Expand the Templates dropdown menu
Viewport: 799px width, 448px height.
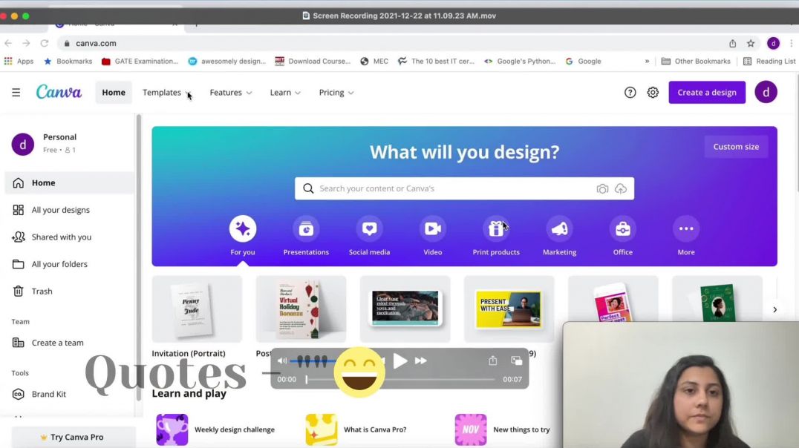[x=166, y=92]
